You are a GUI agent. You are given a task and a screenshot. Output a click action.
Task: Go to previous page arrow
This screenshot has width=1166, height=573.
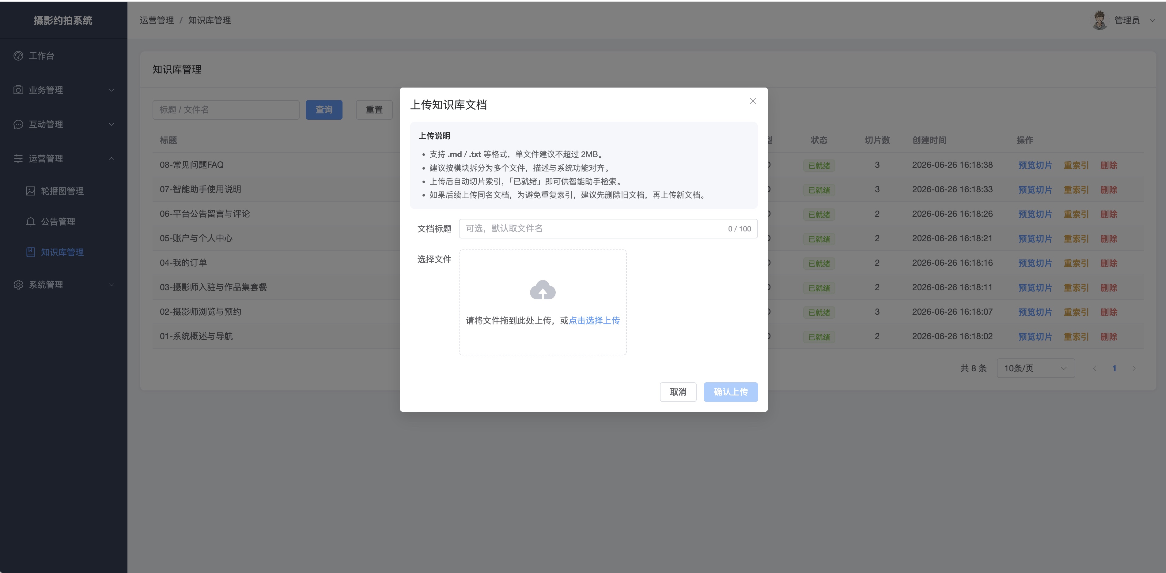(x=1094, y=369)
